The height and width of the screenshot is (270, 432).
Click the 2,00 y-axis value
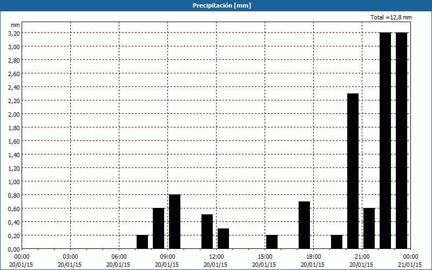[14, 114]
